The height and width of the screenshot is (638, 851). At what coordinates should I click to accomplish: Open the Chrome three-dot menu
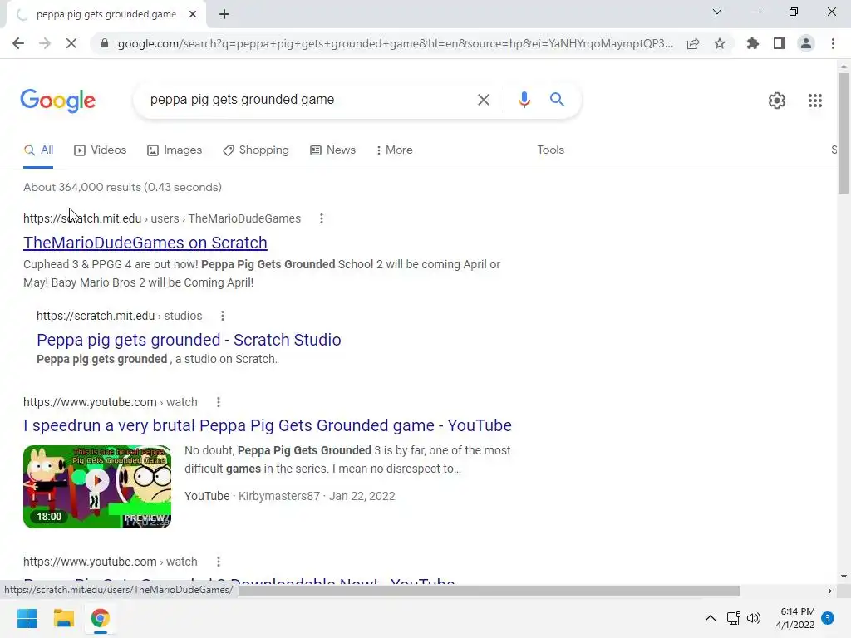tap(833, 43)
